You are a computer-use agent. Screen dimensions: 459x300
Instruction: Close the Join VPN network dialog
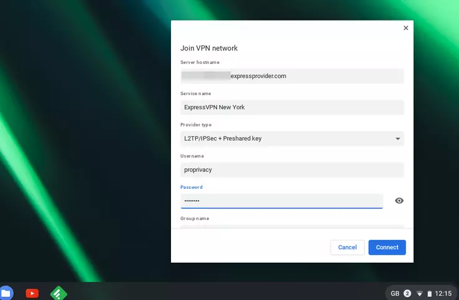click(x=406, y=28)
